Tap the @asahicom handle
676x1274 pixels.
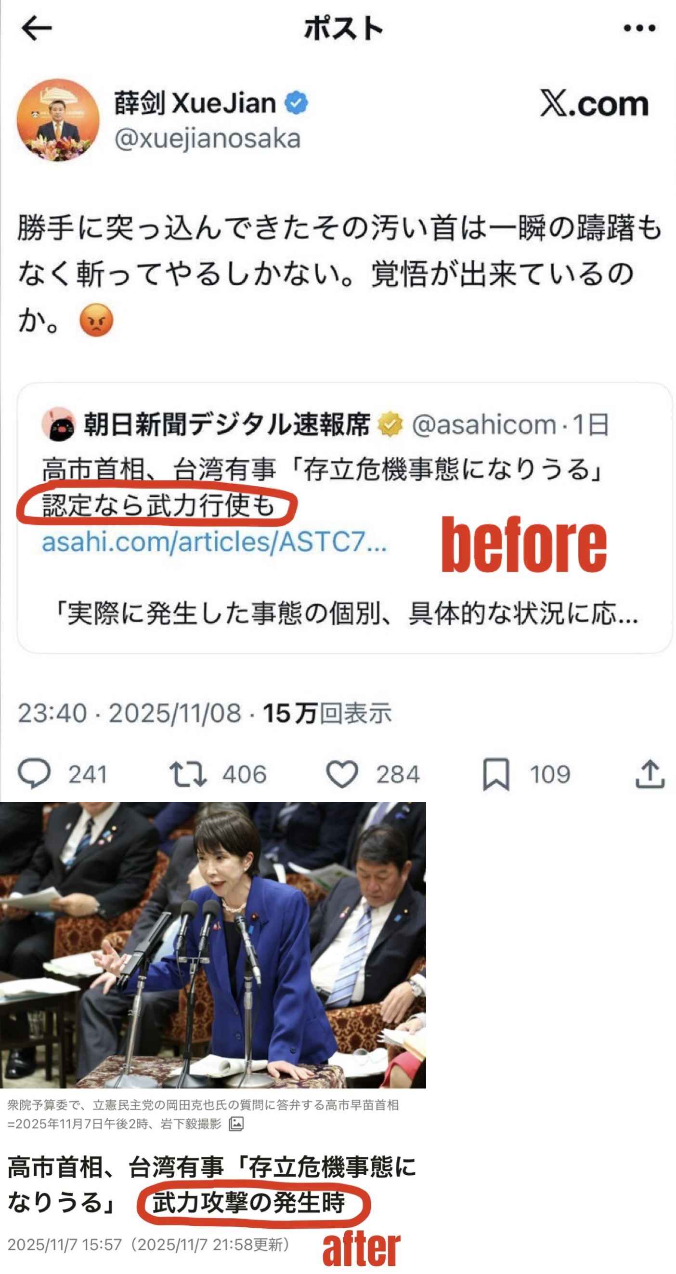point(484,425)
